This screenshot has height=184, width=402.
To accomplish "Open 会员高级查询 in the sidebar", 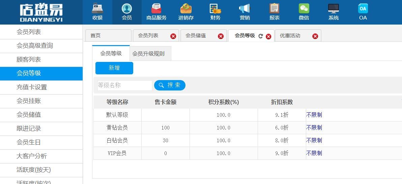I will (x=41, y=46).
